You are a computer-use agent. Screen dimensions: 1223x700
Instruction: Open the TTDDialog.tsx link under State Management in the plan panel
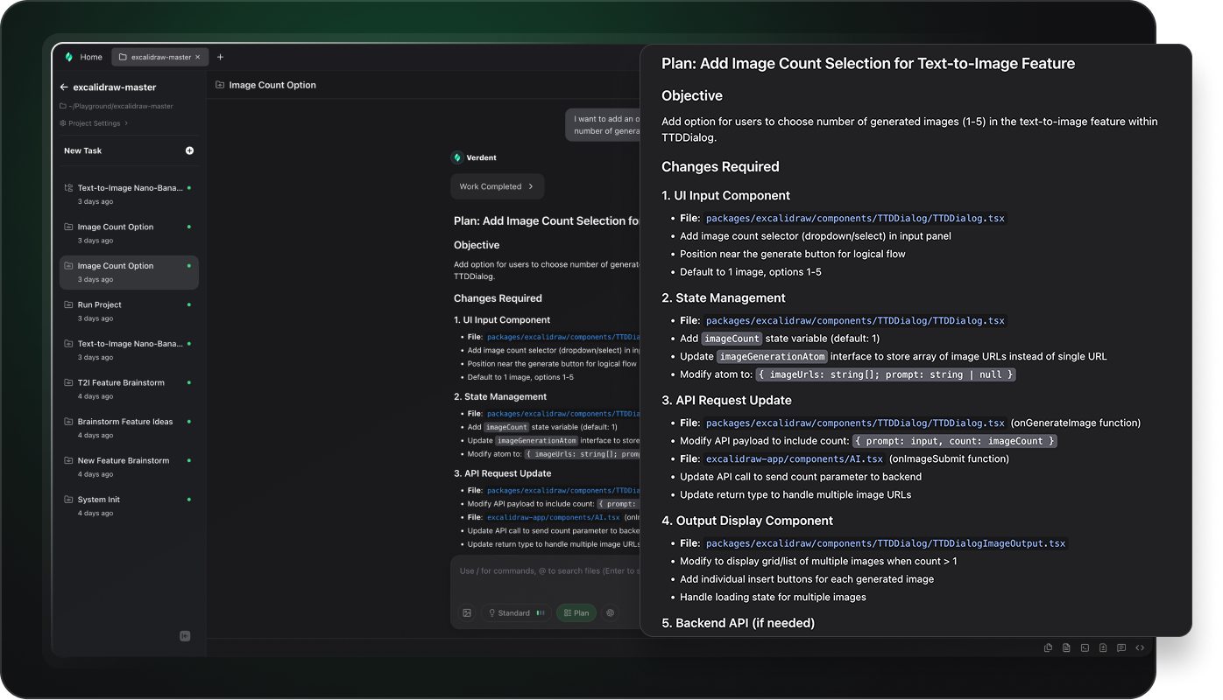[x=855, y=321]
